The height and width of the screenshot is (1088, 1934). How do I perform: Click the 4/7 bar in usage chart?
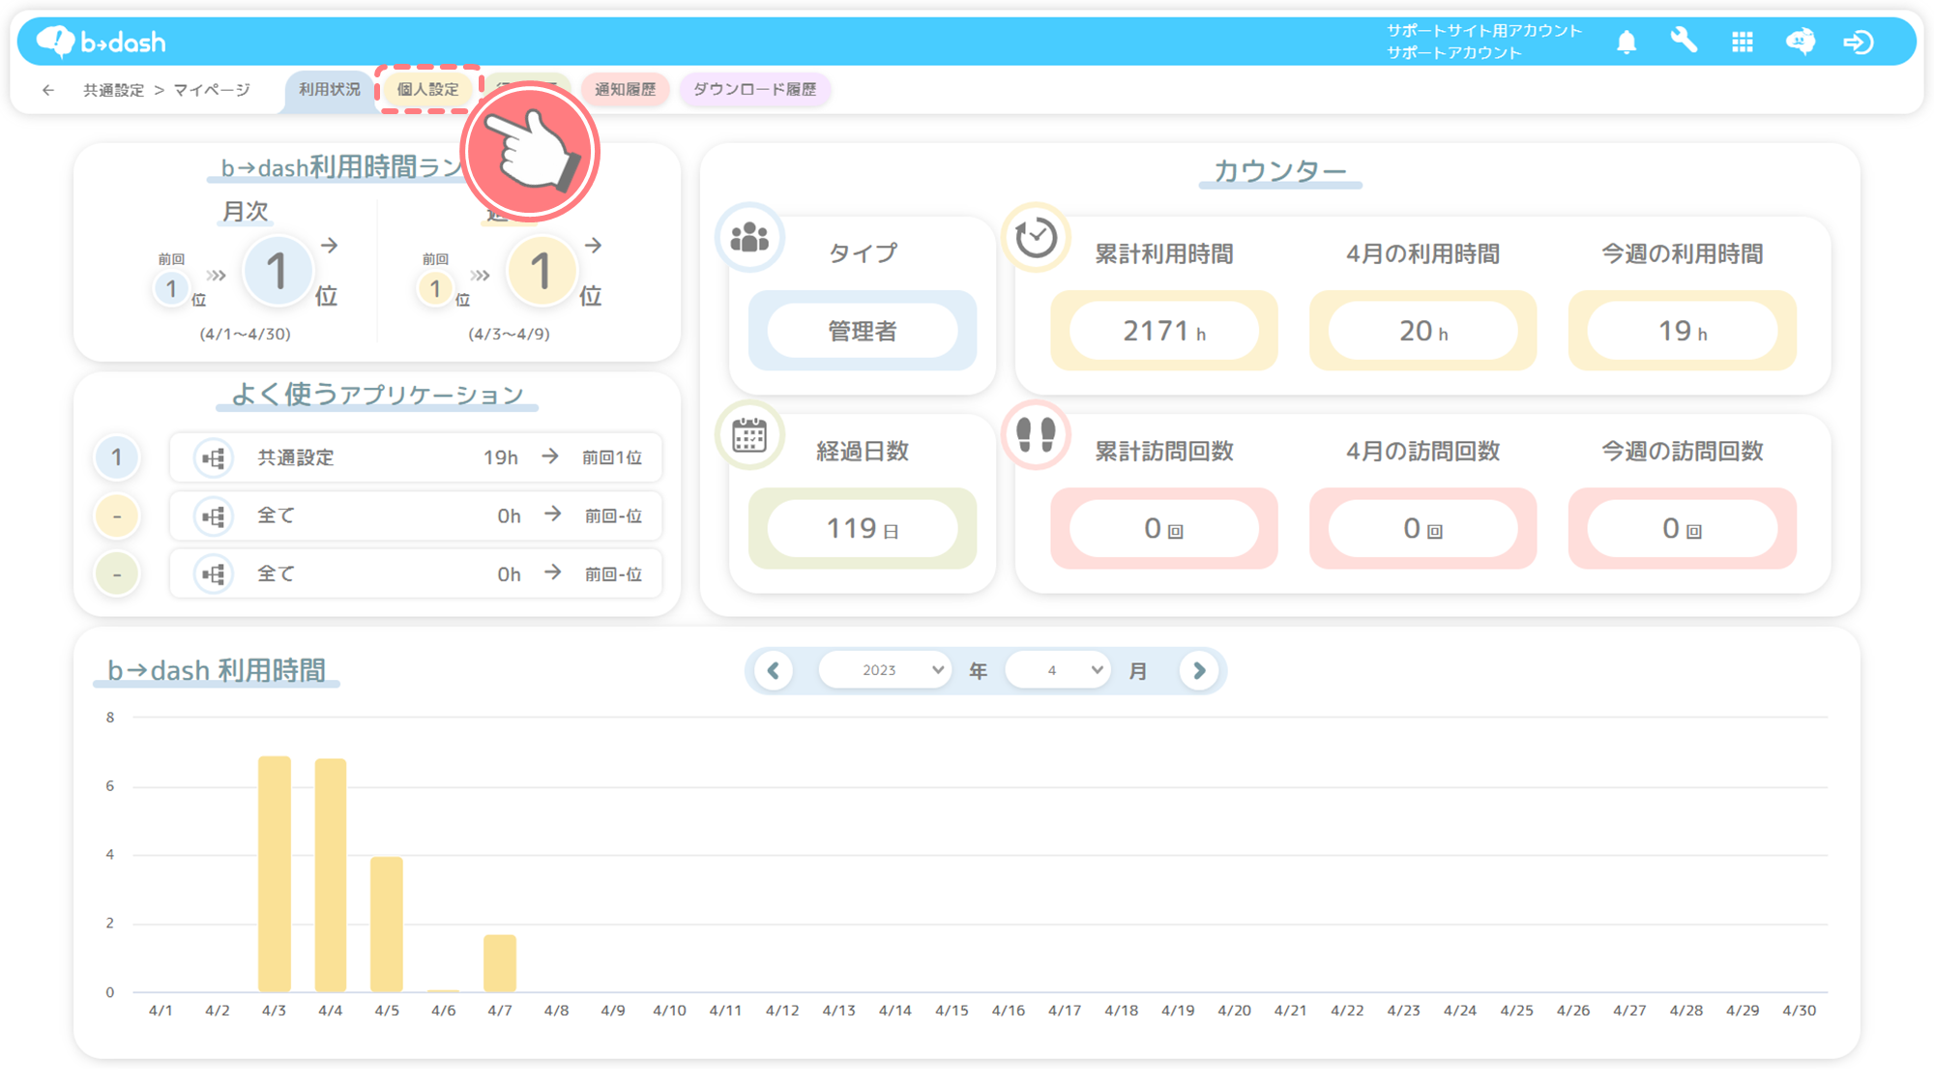coord(500,963)
